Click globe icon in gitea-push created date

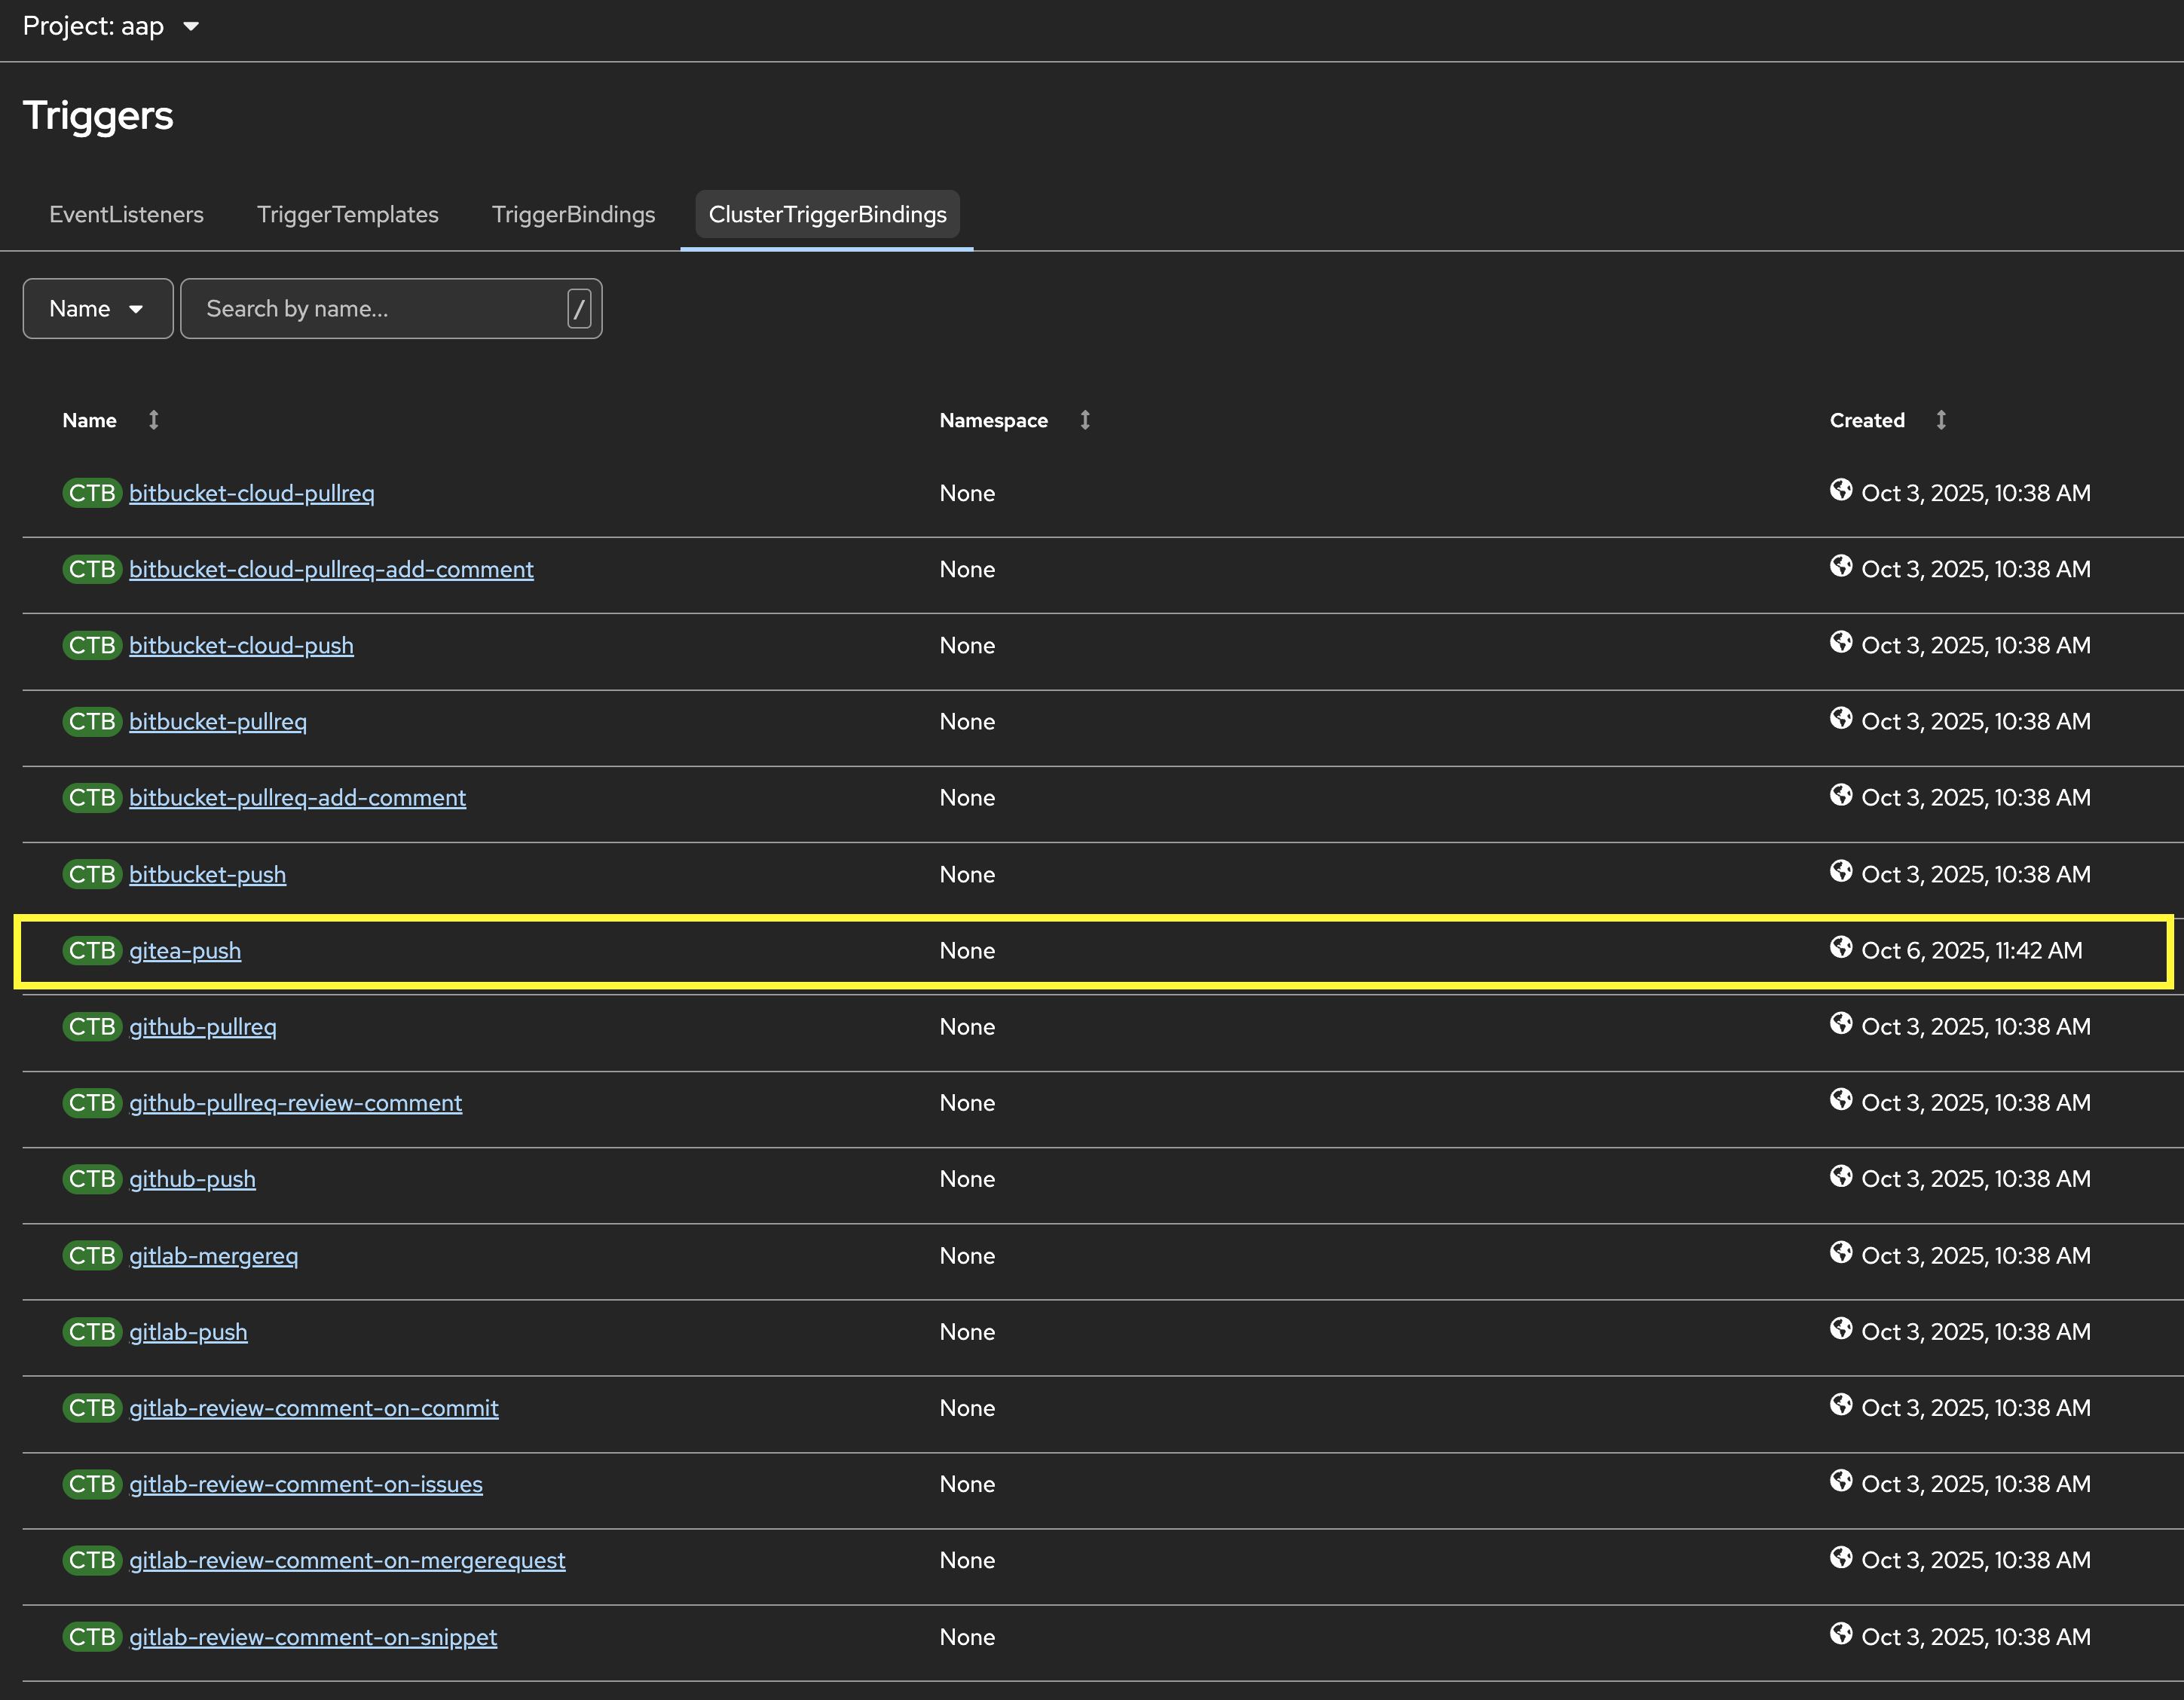(x=1840, y=947)
